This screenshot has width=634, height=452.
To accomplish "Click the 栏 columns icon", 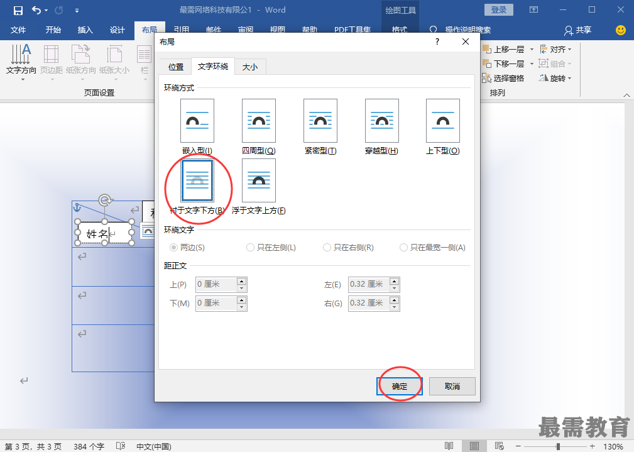I will [145, 54].
